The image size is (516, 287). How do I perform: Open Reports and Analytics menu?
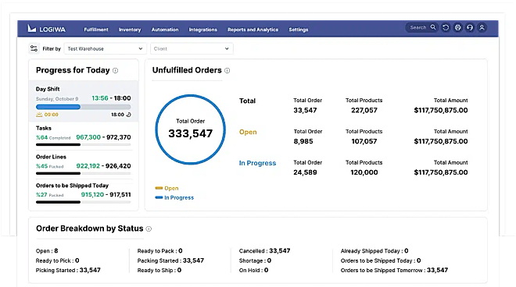point(253,30)
